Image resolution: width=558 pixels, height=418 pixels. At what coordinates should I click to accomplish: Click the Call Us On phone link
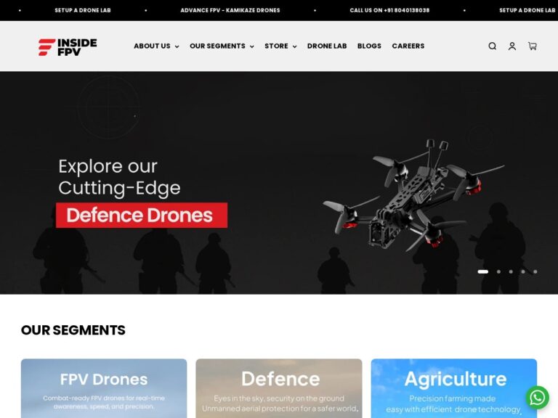tap(389, 10)
